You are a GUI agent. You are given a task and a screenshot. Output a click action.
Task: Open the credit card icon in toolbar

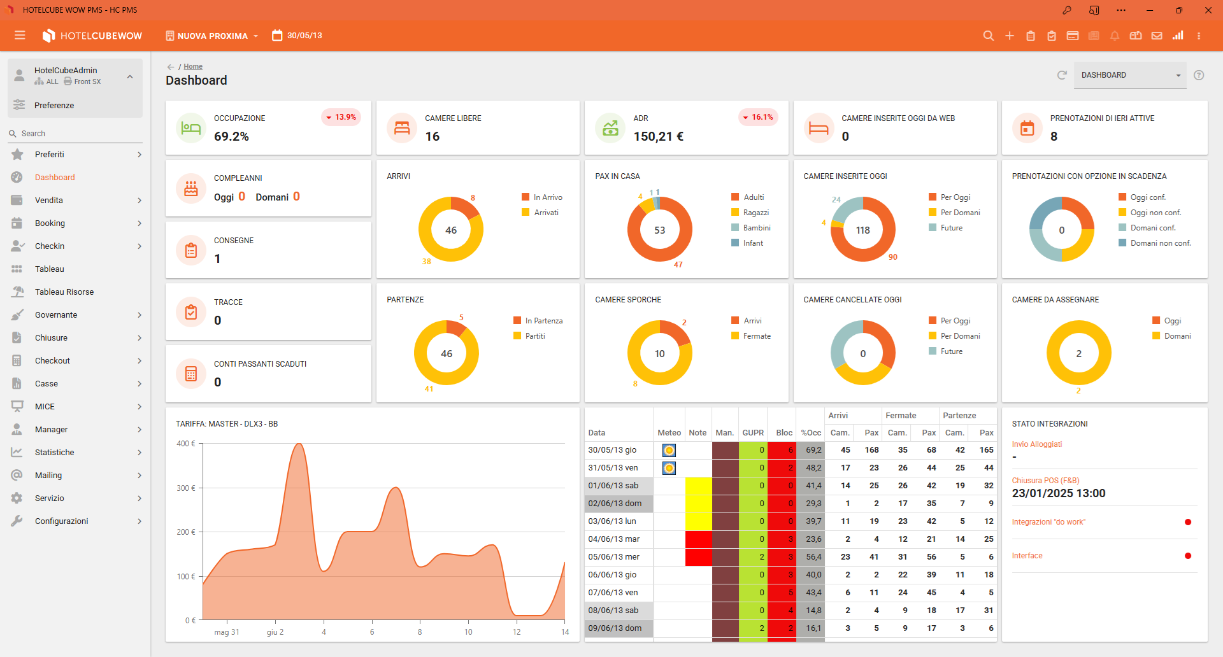pos(1073,36)
